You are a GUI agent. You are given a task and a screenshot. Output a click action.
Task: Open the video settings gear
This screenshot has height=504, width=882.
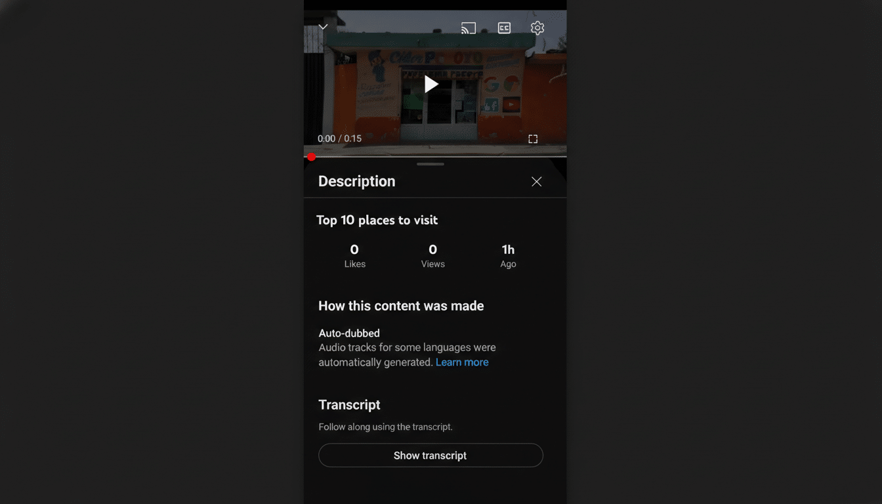pos(537,28)
